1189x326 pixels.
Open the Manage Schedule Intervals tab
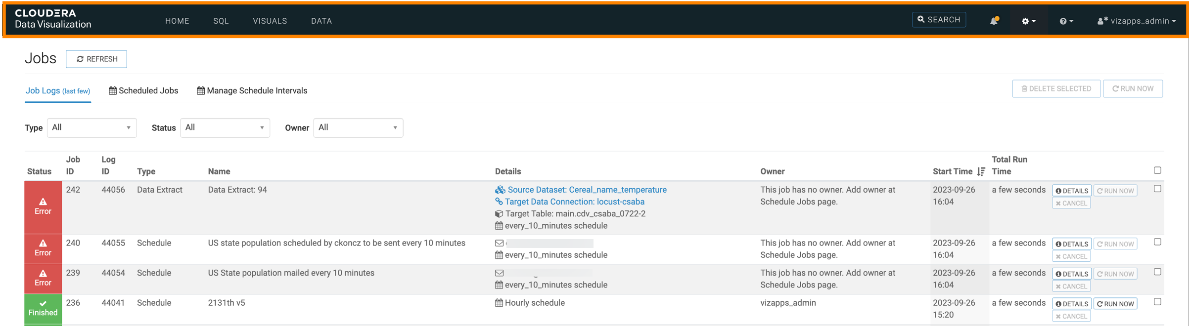click(252, 90)
